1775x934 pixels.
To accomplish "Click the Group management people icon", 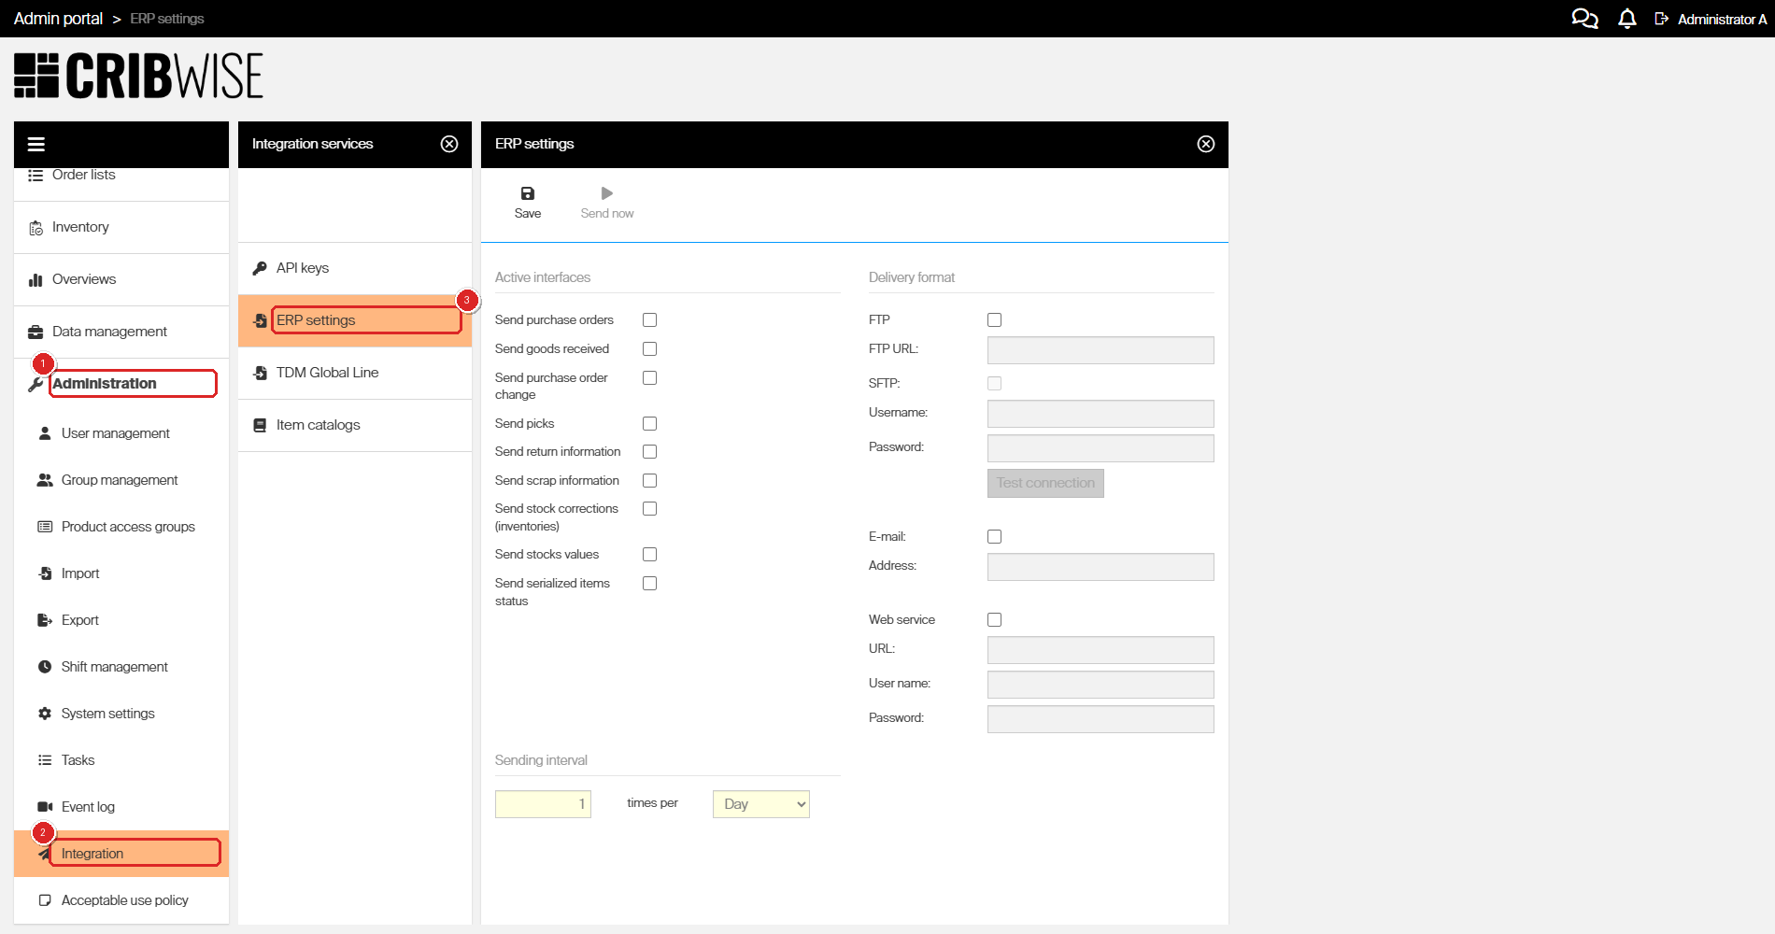I will 45,480.
